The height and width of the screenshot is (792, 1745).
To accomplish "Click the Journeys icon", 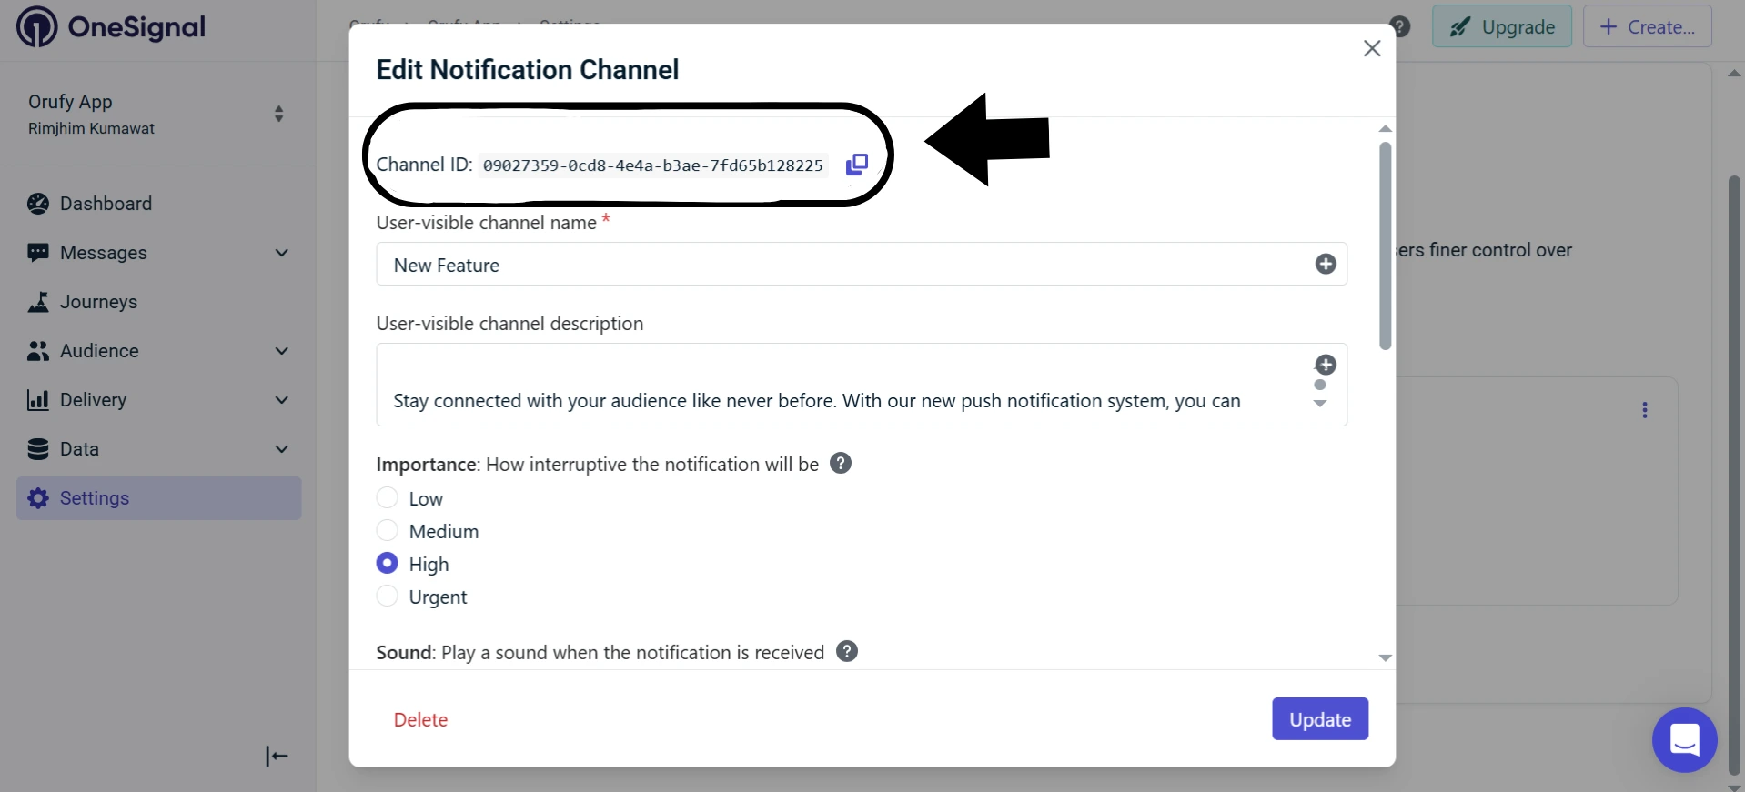I will coord(38,302).
